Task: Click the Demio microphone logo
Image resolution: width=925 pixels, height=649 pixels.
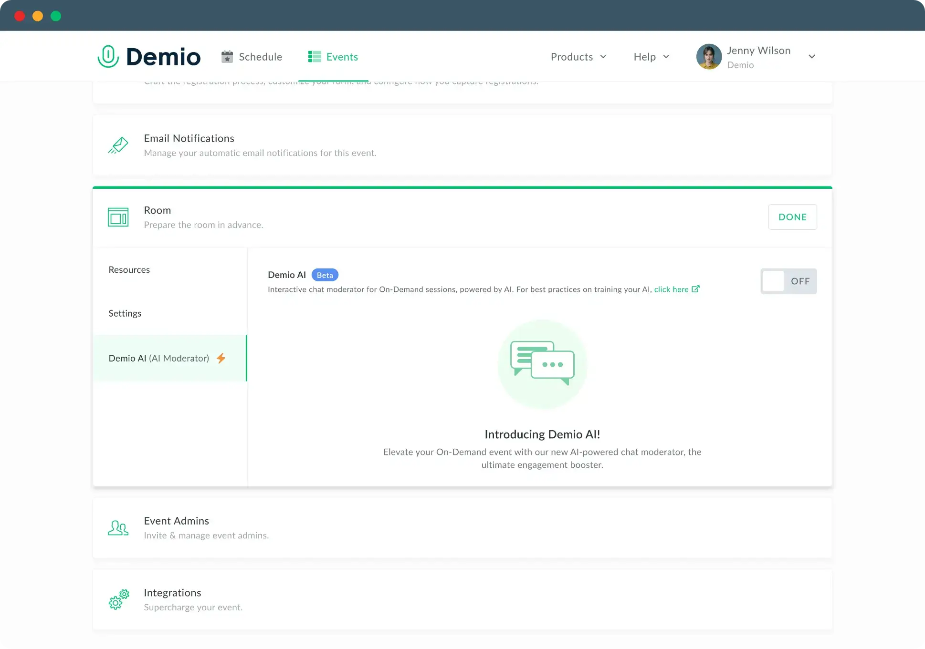Action: [108, 56]
